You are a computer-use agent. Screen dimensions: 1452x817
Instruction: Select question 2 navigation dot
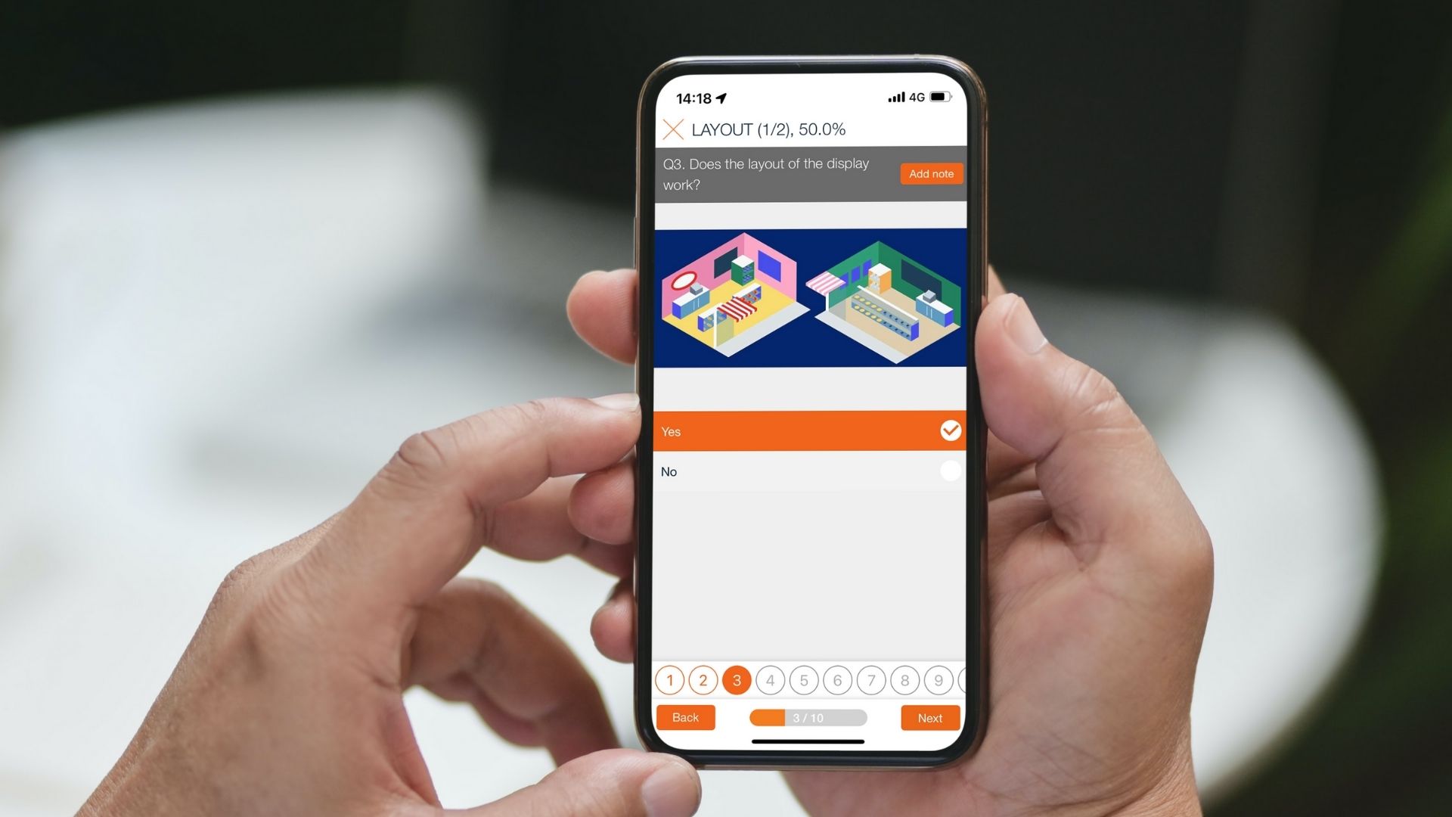pos(701,680)
